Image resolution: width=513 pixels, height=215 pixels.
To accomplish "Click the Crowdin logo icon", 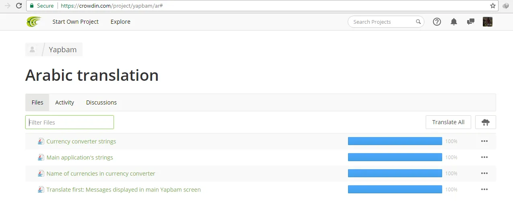I will [x=34, y=22].
